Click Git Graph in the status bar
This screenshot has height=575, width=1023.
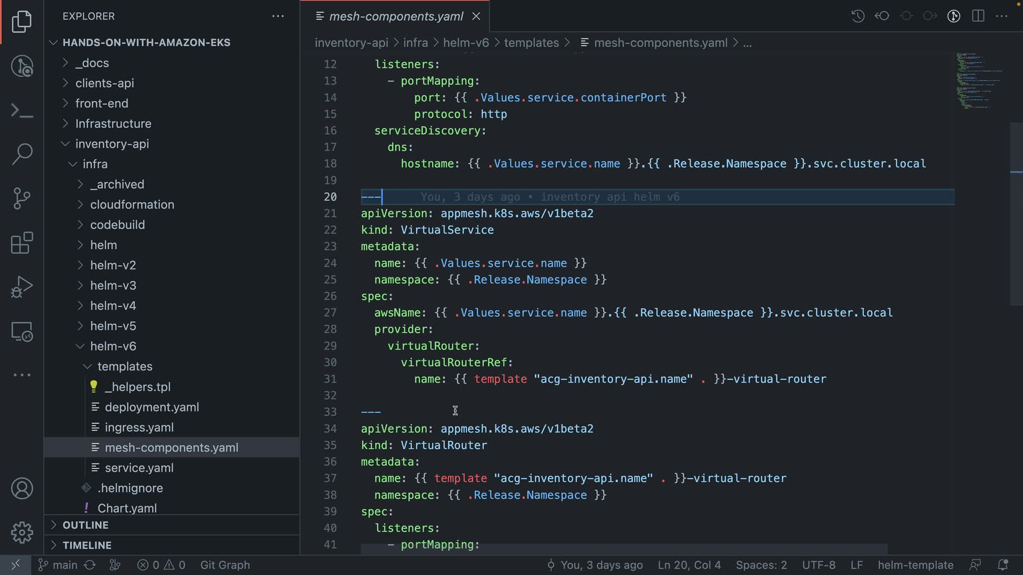click(225, 565)
